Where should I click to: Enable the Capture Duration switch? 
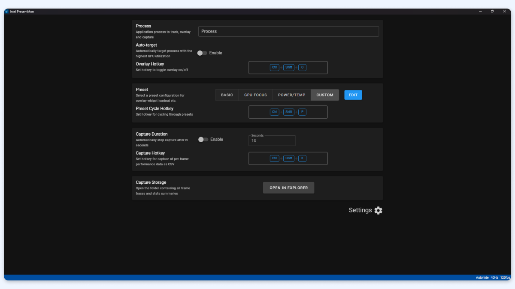coord(203,140)
